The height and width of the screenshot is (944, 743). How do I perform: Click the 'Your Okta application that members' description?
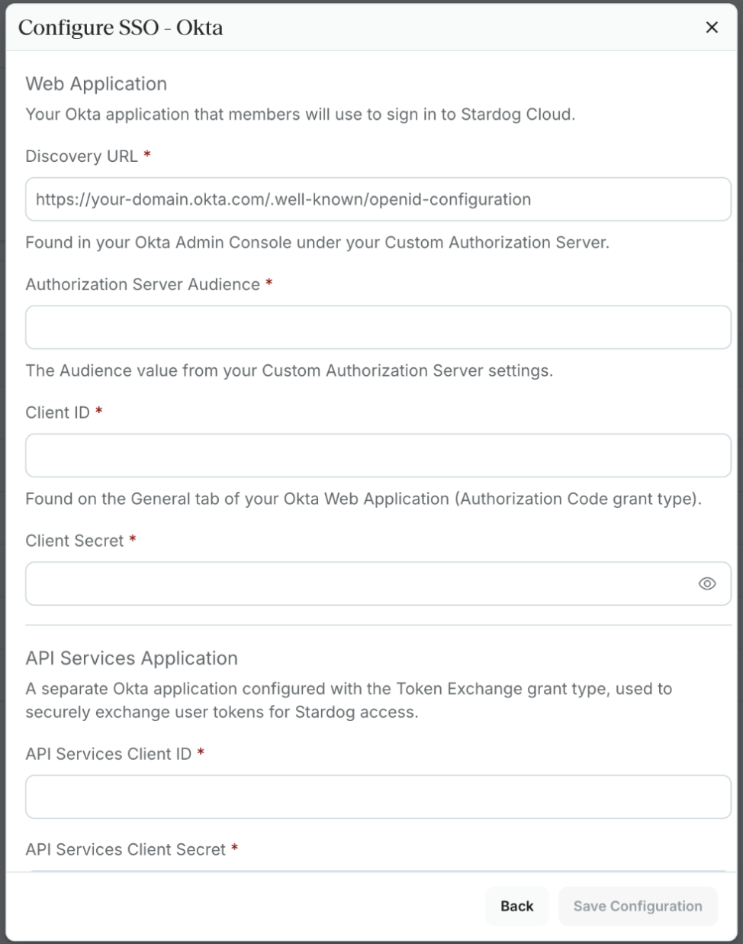(301, 115)
